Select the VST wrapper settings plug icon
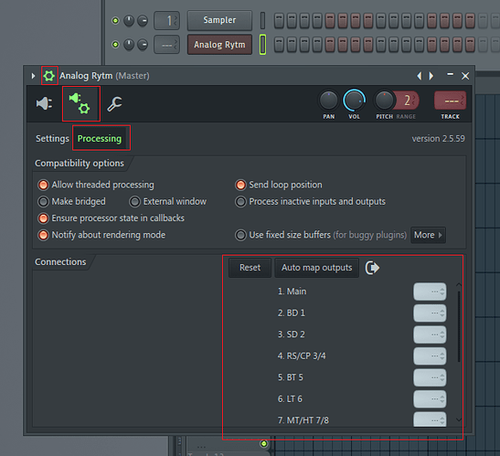 click(x=80, y=103)
